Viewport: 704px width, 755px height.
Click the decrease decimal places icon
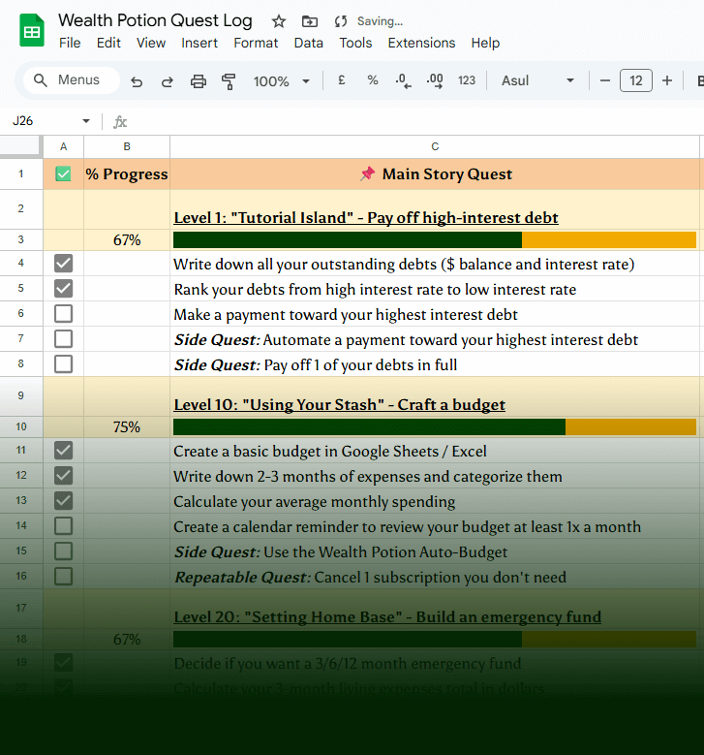point(403,80)
